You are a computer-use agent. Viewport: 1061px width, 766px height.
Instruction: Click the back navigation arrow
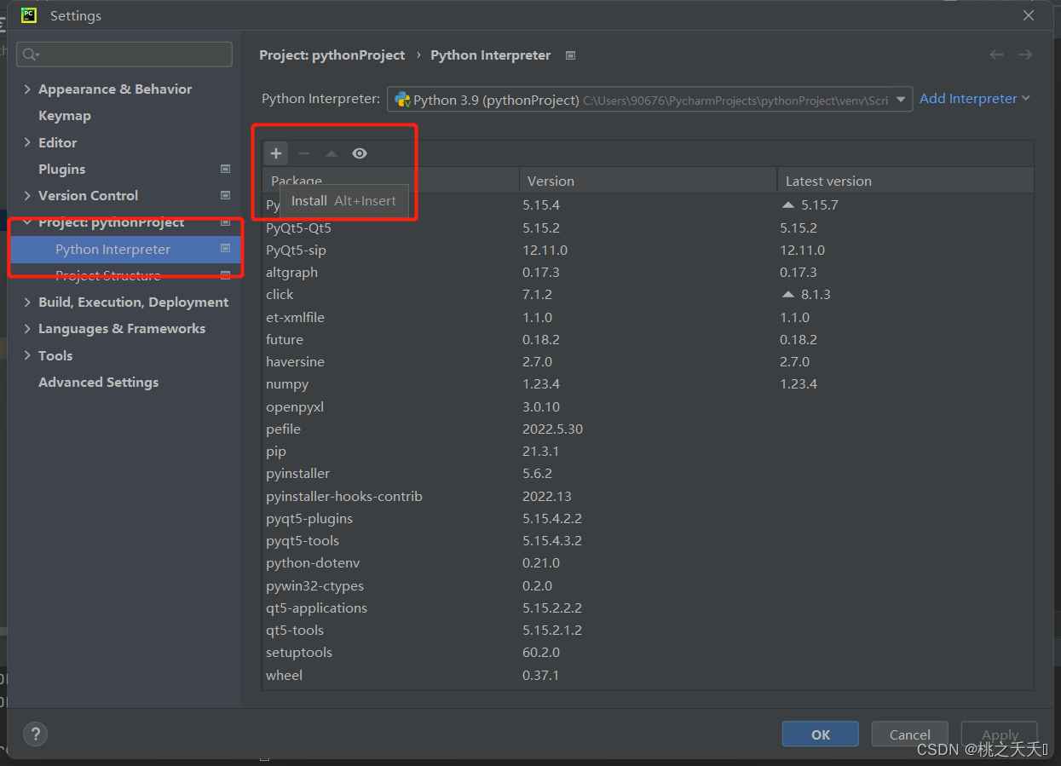996,55
